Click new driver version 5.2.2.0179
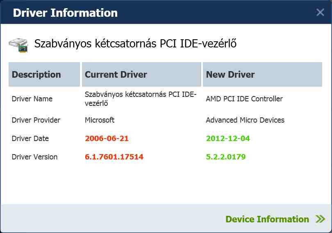The width and height of the screenshot is (332, 233). pos(225,157)
